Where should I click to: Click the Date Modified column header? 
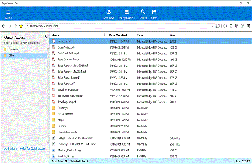click(x=118, y=35)
